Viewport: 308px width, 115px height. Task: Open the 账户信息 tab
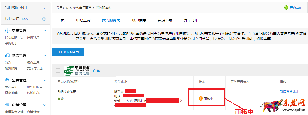139,20
